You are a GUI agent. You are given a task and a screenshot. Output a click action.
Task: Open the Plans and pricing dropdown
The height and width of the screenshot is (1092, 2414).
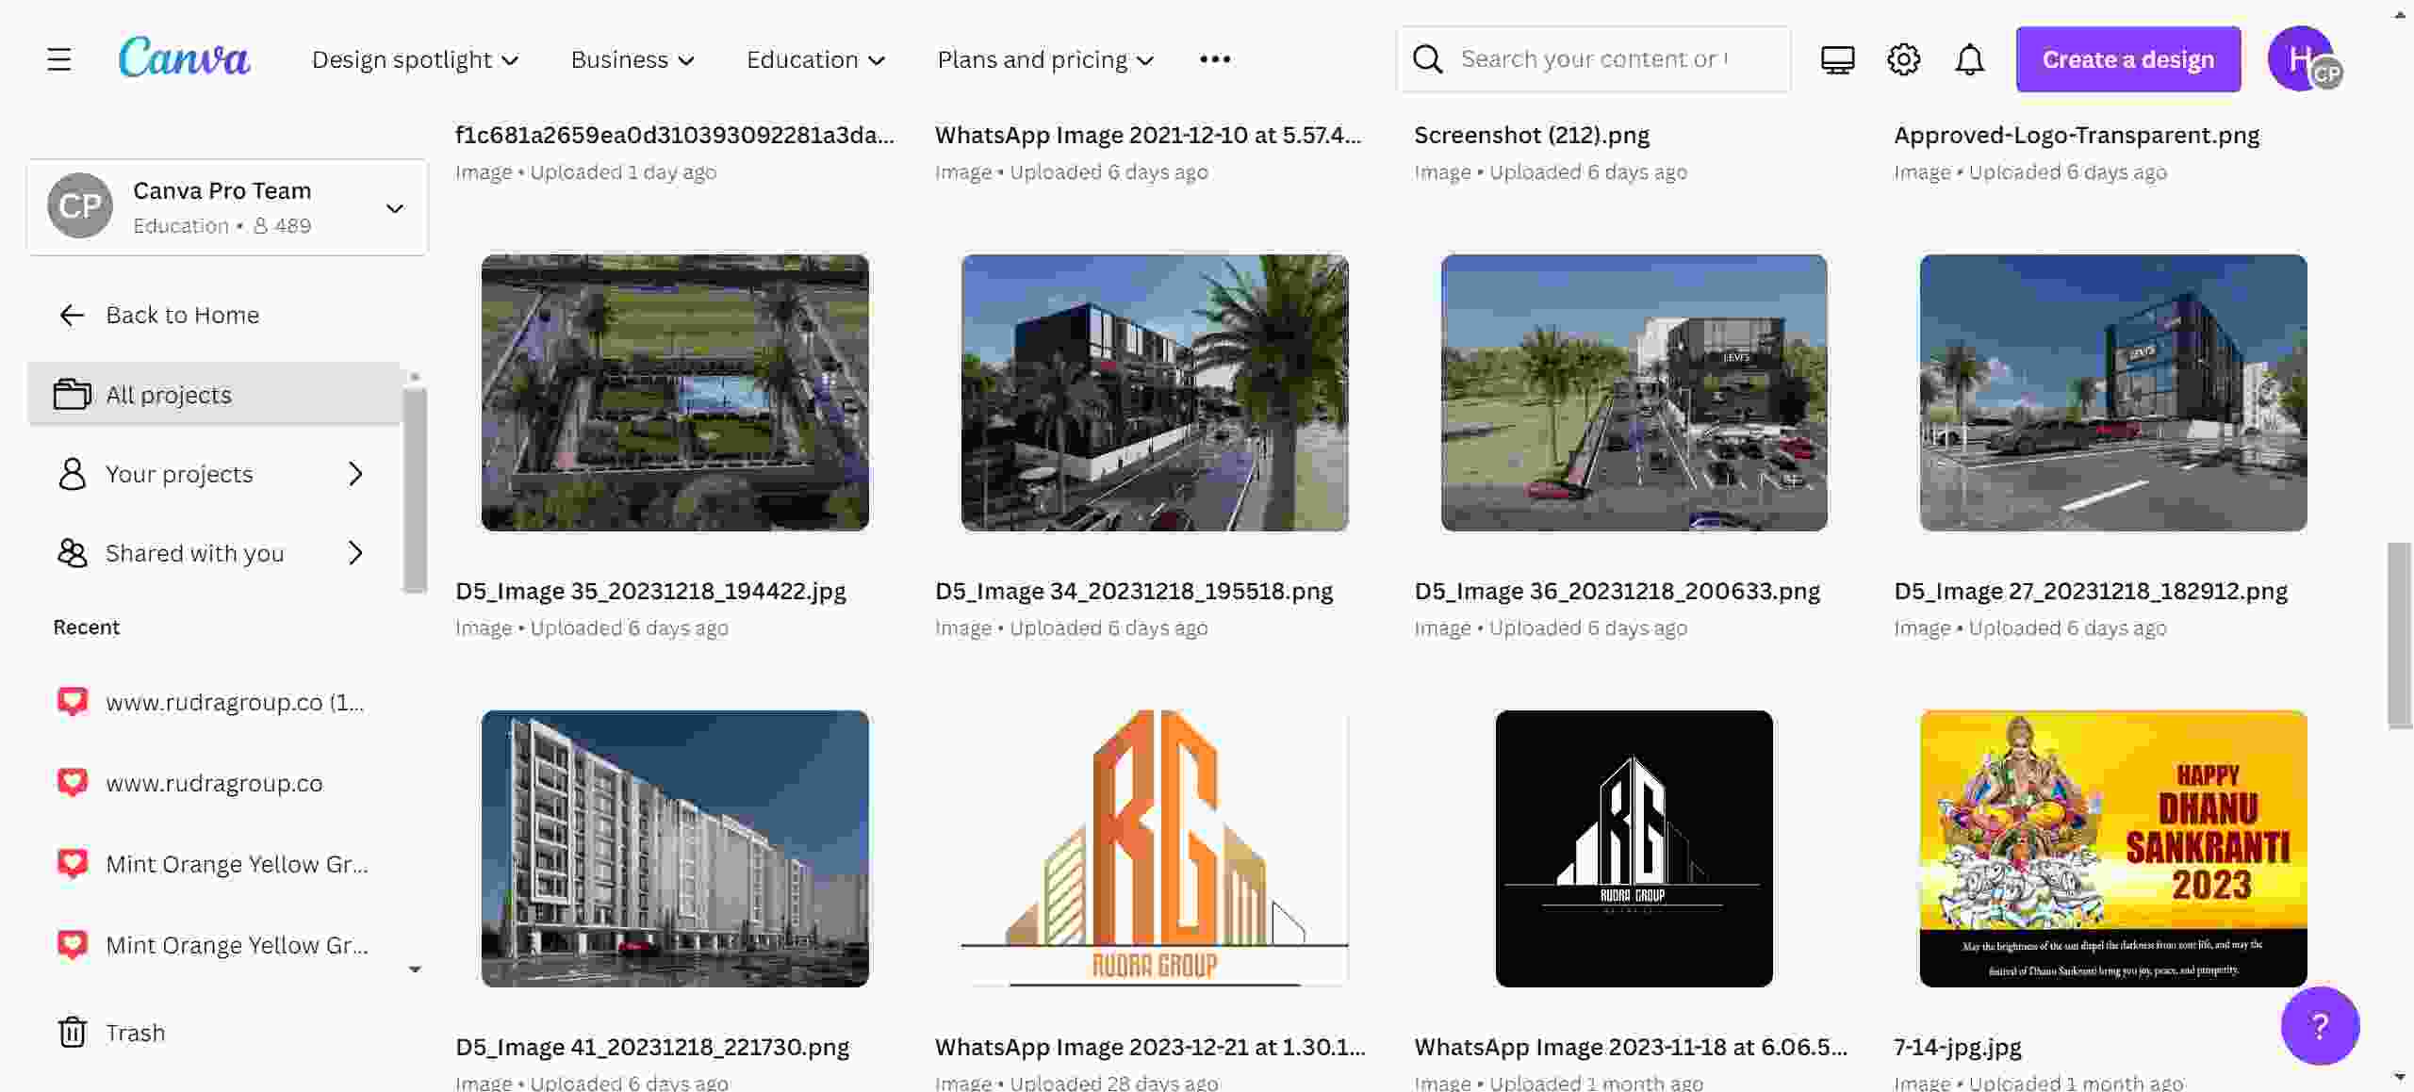[1044, 59]
